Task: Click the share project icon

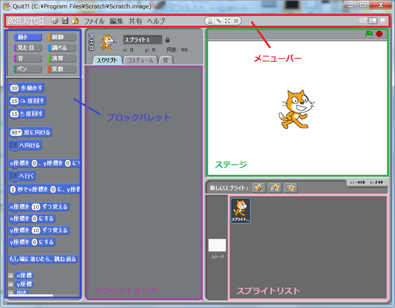Action: click(x=75, y=20)
